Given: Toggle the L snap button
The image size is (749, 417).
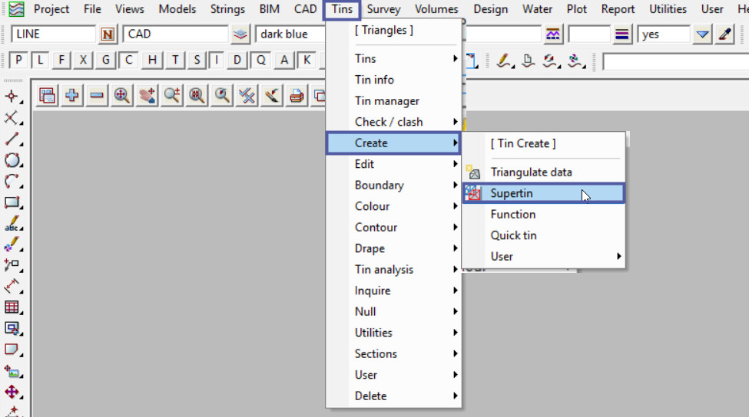Looking at the screenshot, I should (x=40, y=61).
